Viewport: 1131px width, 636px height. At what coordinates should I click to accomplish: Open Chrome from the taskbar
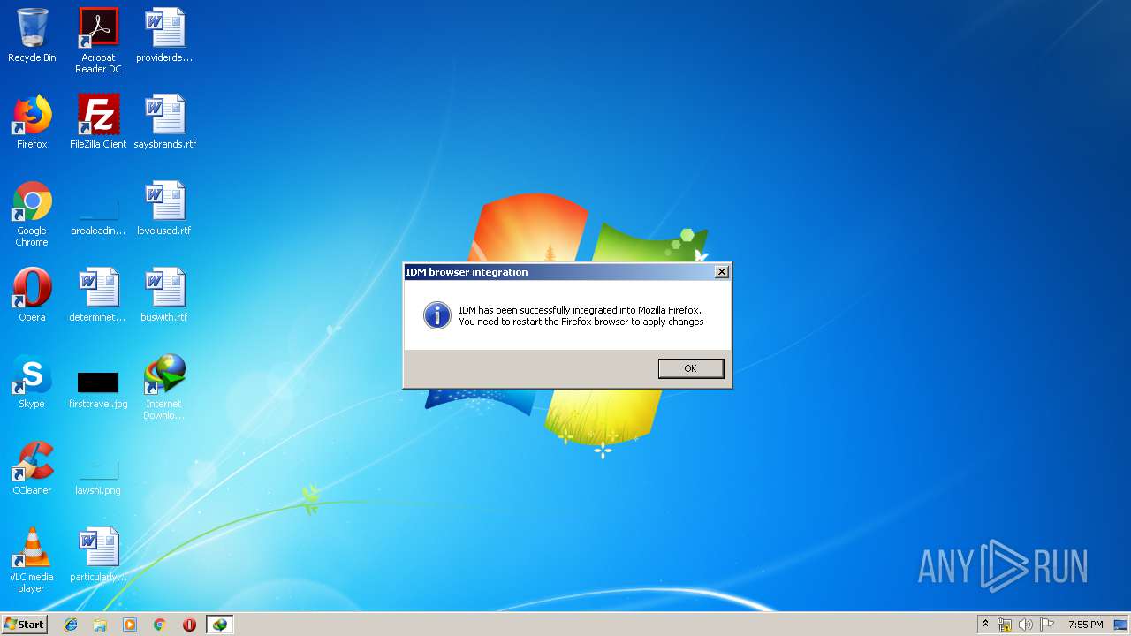click(159, 625)
